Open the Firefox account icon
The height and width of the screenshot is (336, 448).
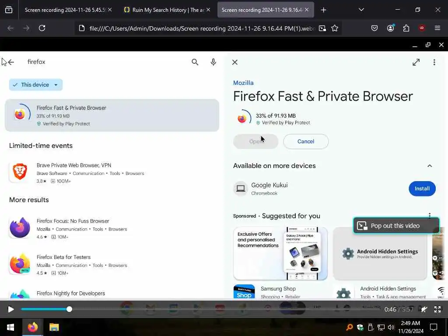[x=391, y=28]
